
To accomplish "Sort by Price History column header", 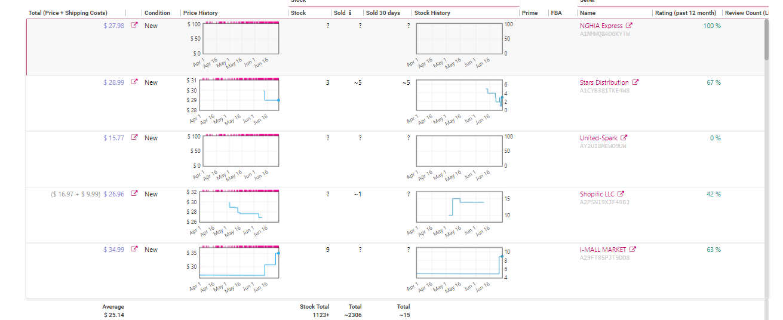I will click(x=201, y=13).
